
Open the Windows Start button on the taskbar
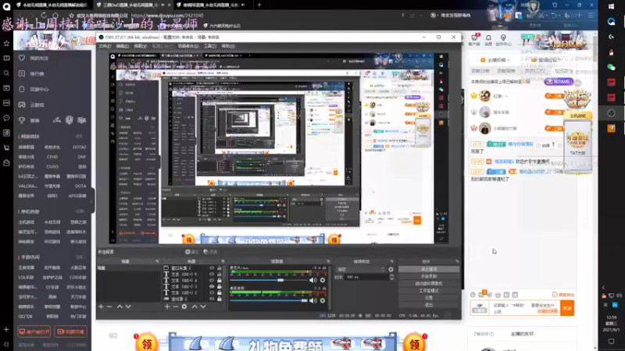(612, 6)
